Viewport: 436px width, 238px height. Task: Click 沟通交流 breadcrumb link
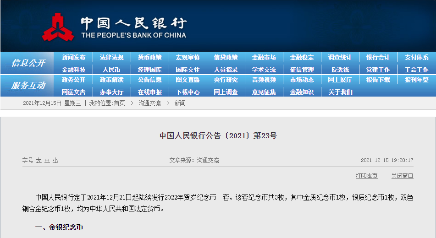click(x=149, y=103)
